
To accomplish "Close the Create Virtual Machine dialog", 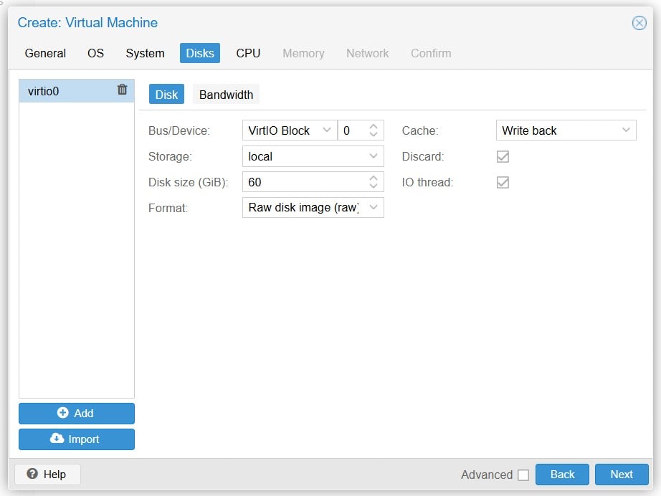I will click(639, 23).
